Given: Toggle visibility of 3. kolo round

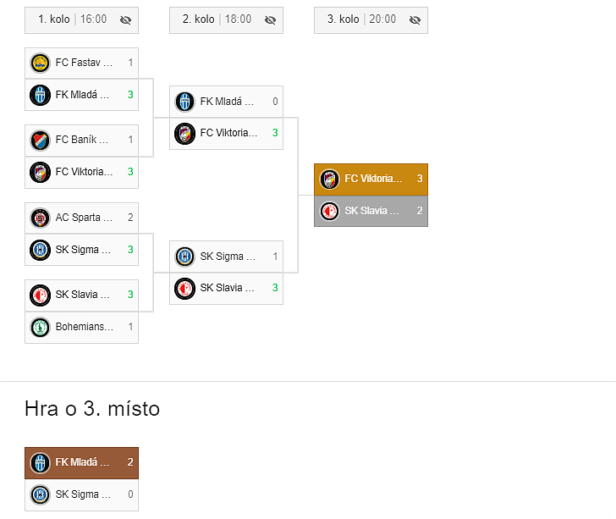Looking at the screenshot, I should click(415, 19).
